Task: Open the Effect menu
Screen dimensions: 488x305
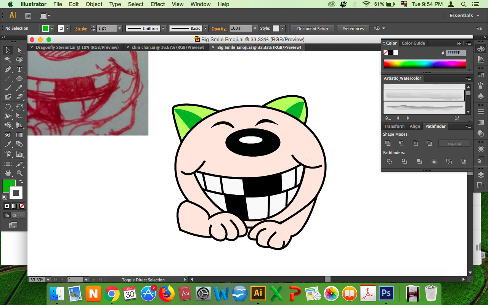Action: click(x=157, y=4)
